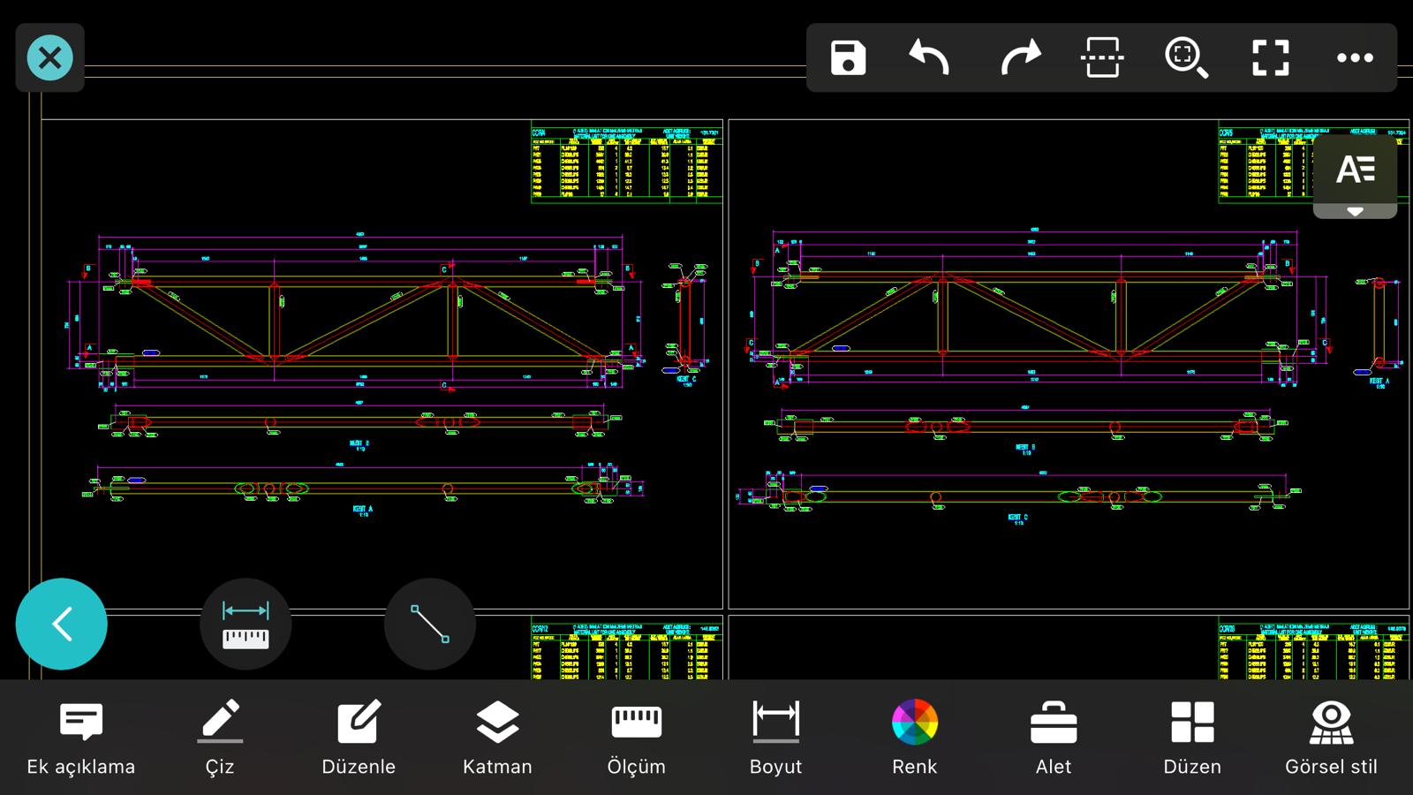Collapse the tool submenu with back arrow
Screen dimensions: 1413x795
62,625
